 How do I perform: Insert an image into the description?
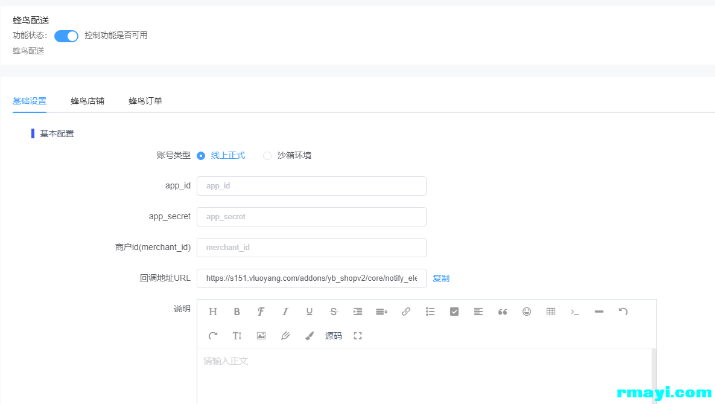coord(261,336)
